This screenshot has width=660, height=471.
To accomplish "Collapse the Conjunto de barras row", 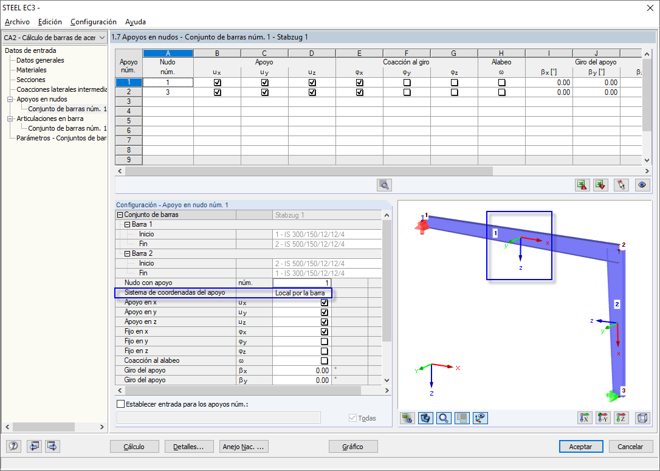I will tap(121, 214).
